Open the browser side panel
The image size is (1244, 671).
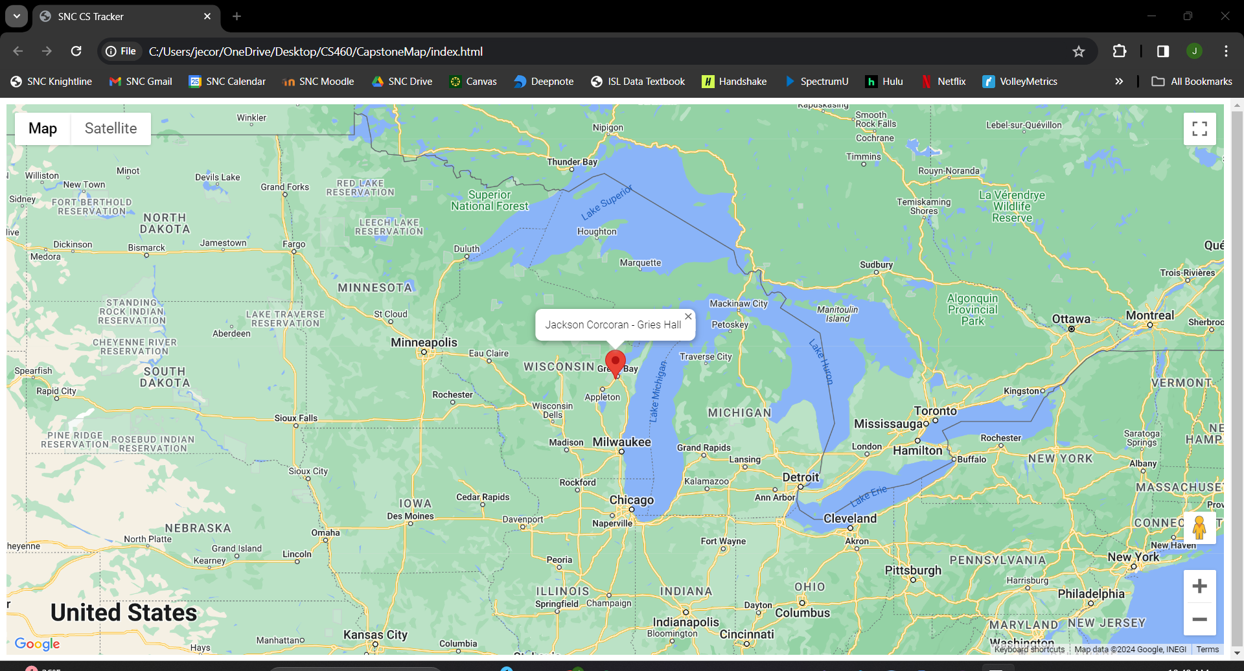pos(1163,52)
